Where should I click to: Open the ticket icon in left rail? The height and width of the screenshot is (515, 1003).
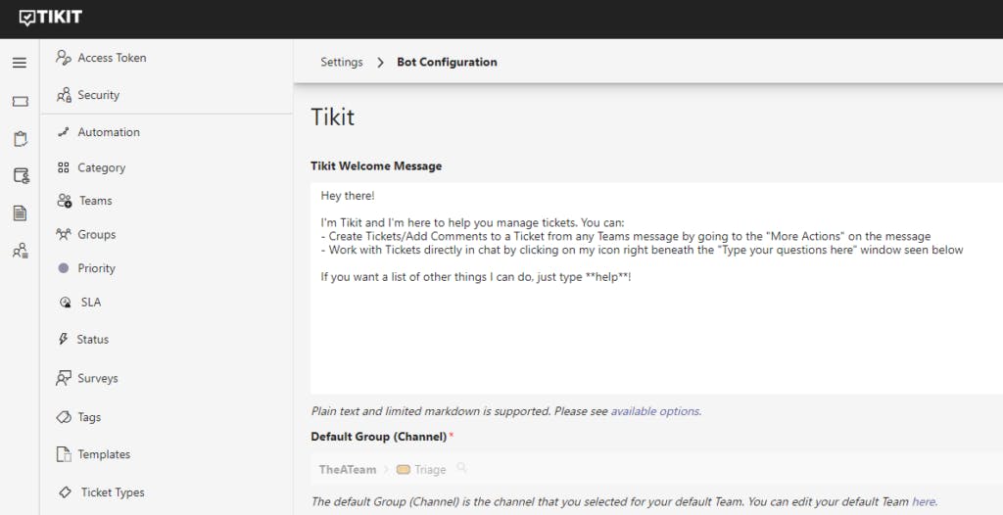tap(20, 101)
